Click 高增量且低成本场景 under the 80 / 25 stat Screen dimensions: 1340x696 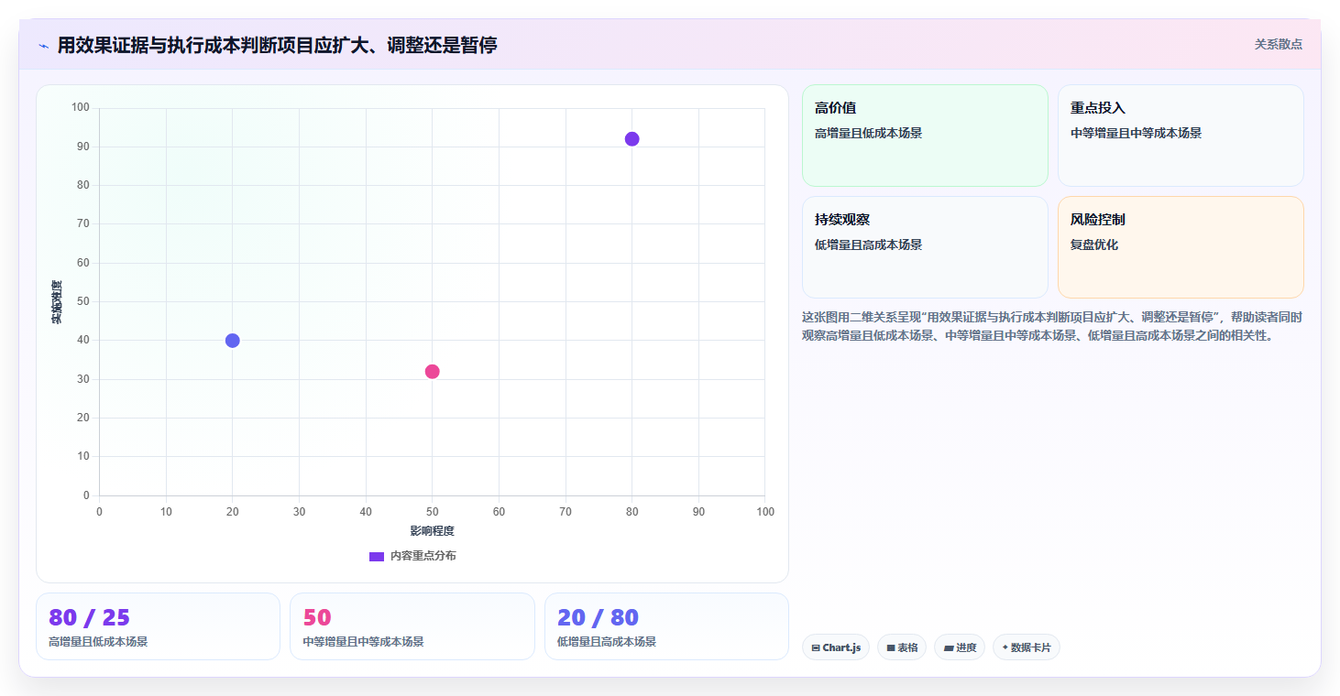point(98,642)
